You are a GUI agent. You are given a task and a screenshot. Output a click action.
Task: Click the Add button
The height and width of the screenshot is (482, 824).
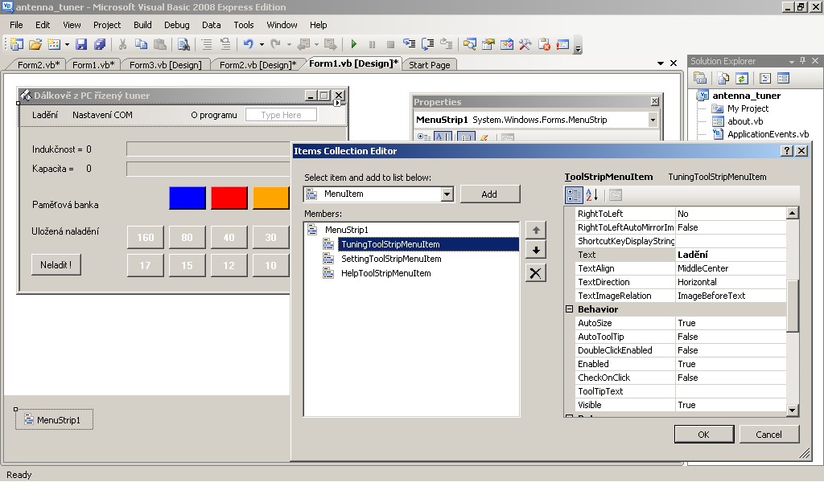tap(489, 194)
